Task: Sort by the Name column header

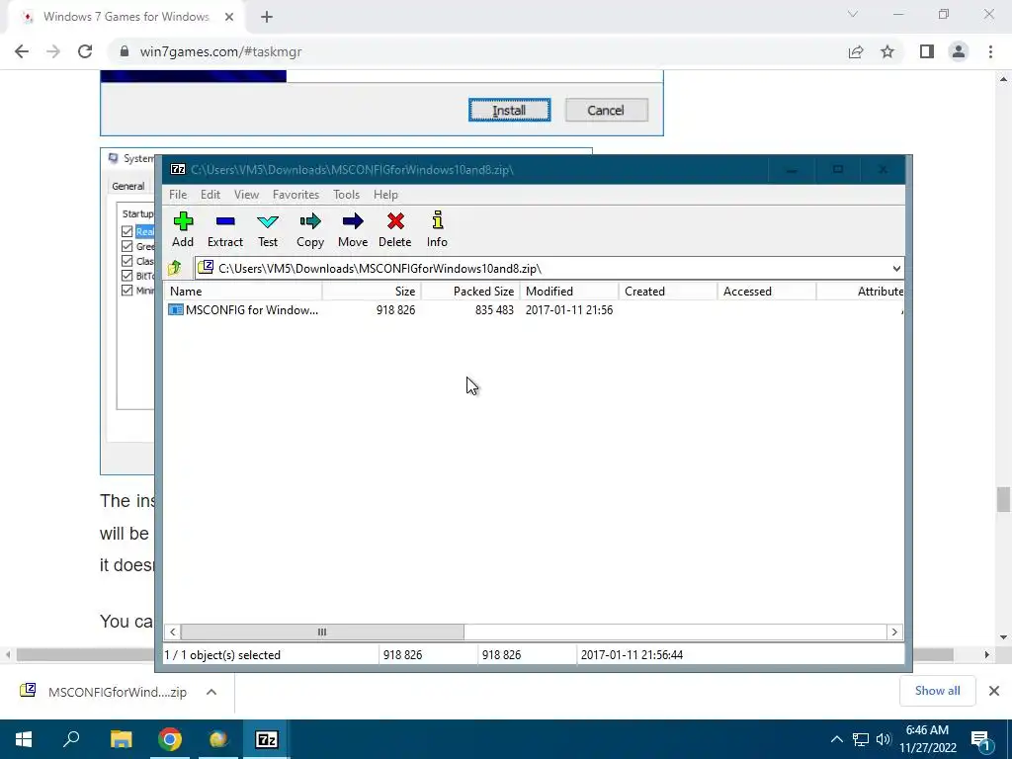Action: pyautogui.click(x=243, y=292)
